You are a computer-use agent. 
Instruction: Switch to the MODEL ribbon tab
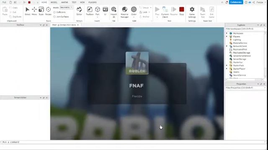(54, 2)
